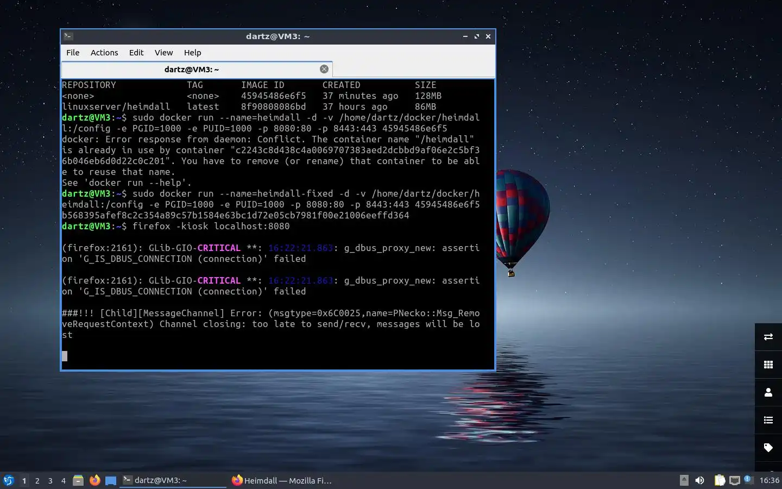The width and height of the screenshot is (782, 489).
Task: Activate the dartz@VM3 terminal taskbar entry
Action: [x=173, y=480]
